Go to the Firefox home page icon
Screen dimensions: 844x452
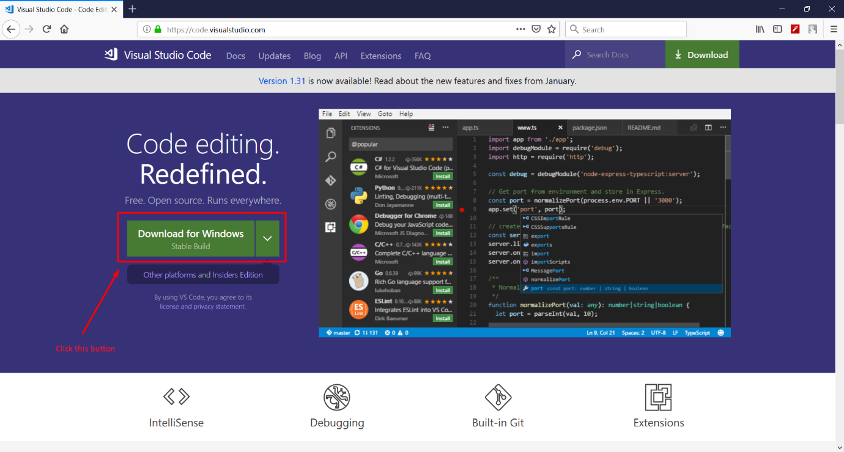(x=64, y=29)
